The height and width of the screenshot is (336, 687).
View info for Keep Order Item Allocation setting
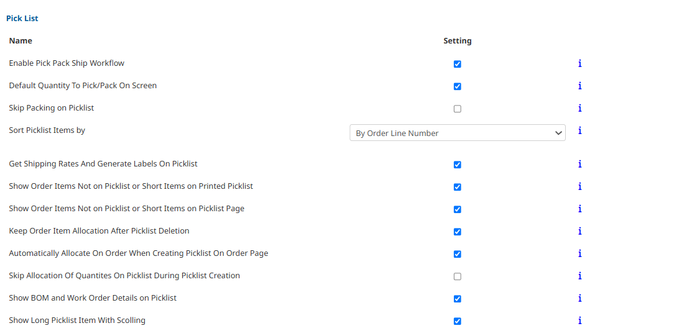[579, 231]
